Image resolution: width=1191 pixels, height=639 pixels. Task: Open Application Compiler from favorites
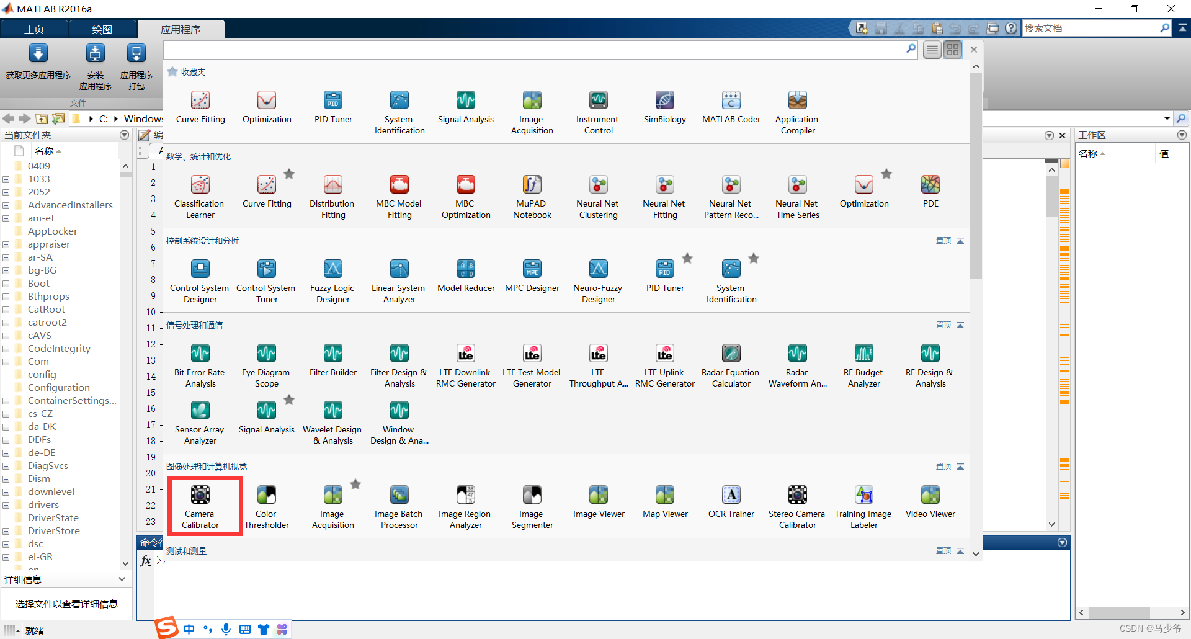click(797, 112)
